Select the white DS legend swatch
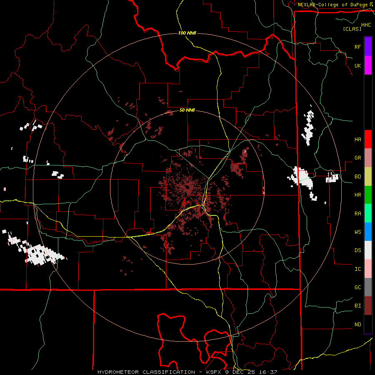This screenshot has width=375, height=375. (x=368, y=250)
